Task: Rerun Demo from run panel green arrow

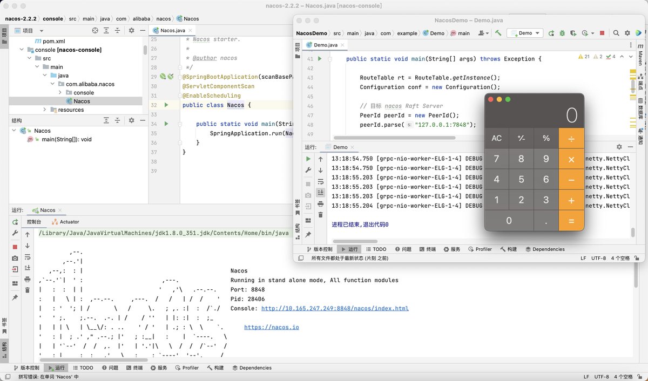Action: point(308,159)
